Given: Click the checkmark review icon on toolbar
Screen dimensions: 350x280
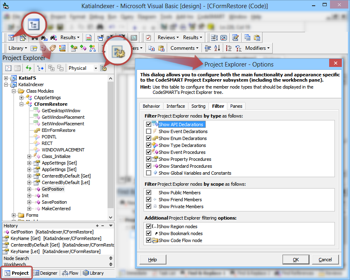Looking at the screenshot, I should pos(148,37).
